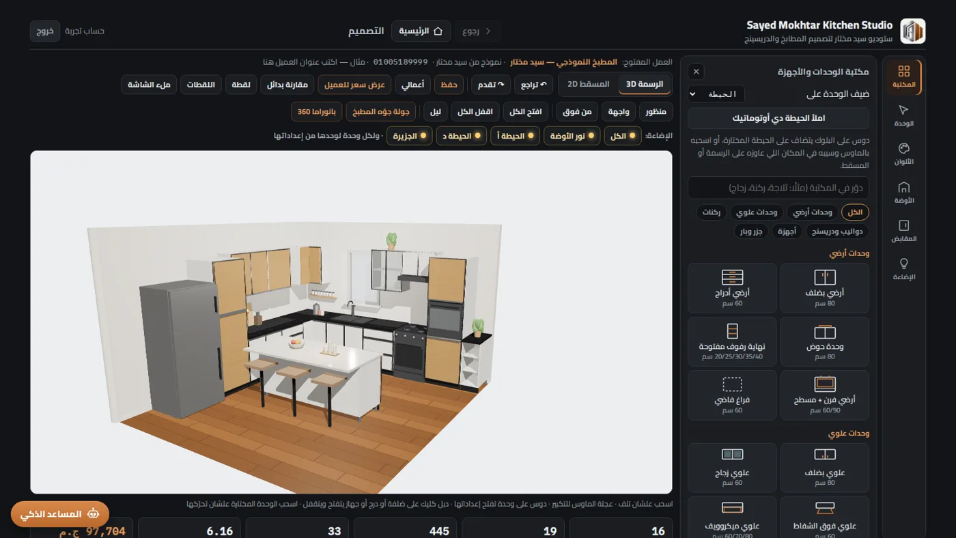The height and width of the screenshot is (538, 956).
Task: Select the الوحدة cursor tool icon
Action: coord(903,115)
